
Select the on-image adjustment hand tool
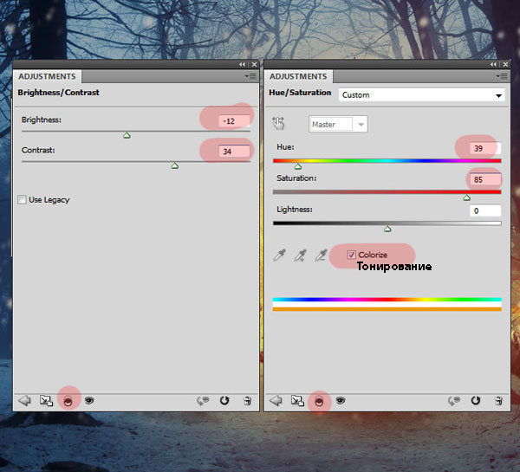[x=278, y=123]
